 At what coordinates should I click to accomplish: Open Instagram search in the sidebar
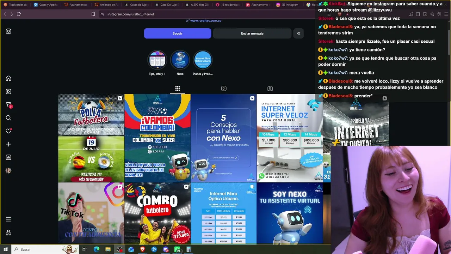click(8, 118)
